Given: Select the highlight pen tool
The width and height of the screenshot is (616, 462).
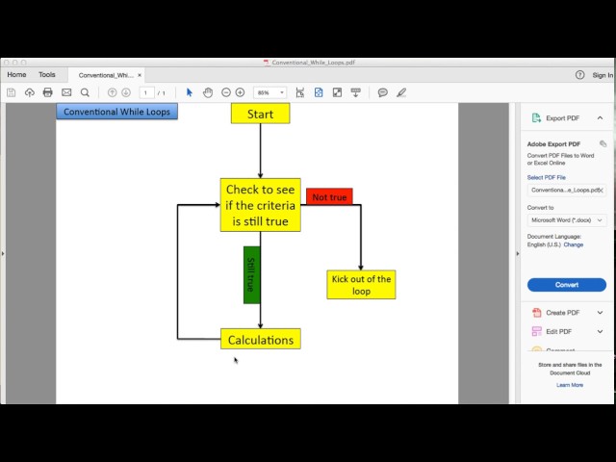Looking at the screenshot, I should [401, 92].
